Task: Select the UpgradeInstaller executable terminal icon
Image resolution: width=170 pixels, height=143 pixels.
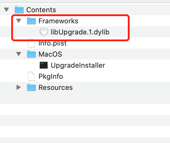Action: pyautogui.click(x=44, y=65)
